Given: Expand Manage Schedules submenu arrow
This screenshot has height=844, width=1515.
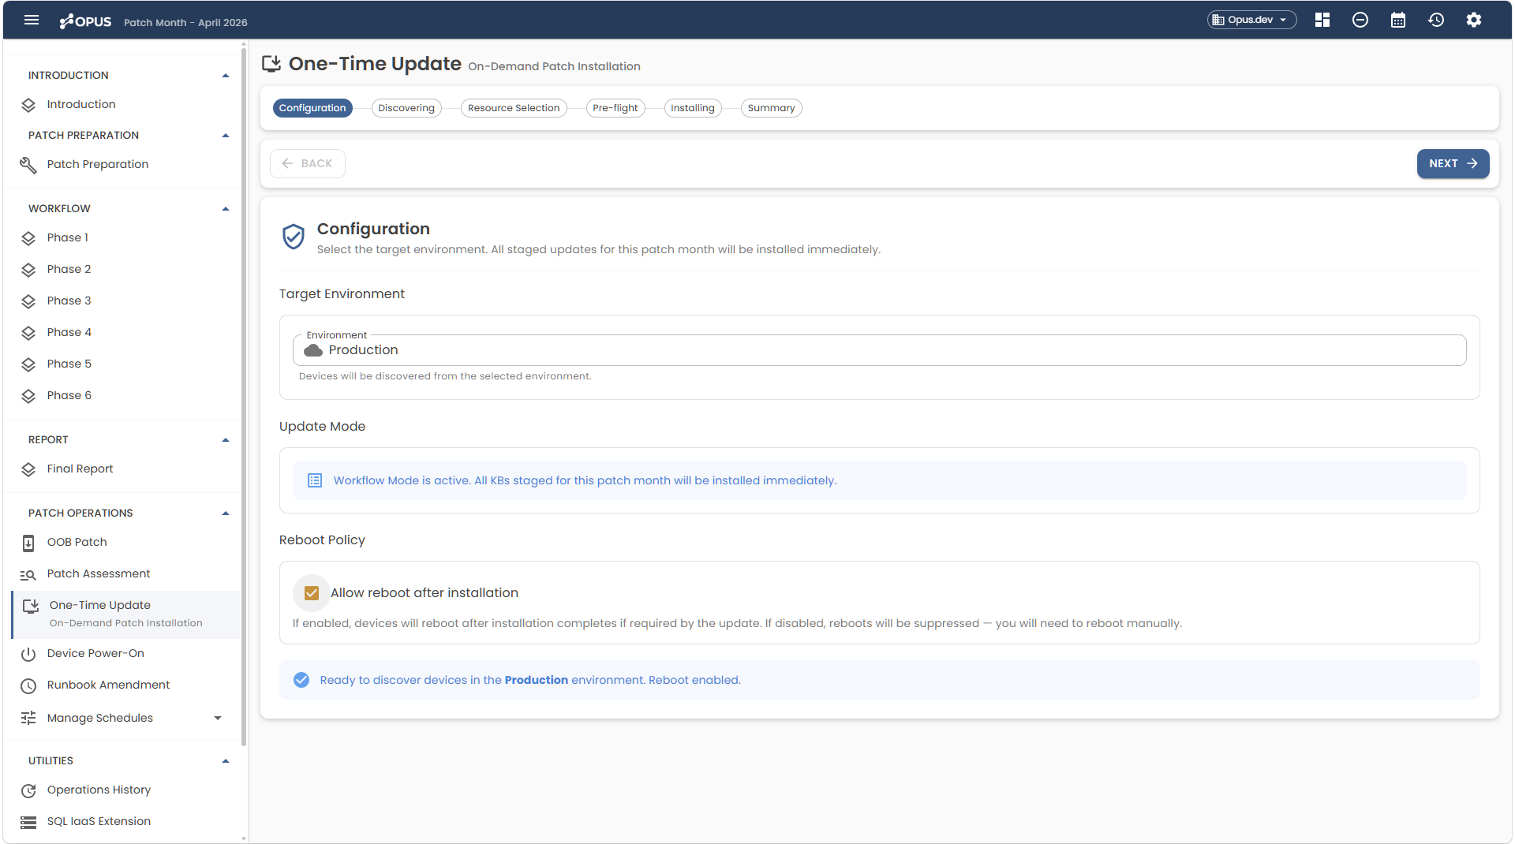Looking at the screenshot, I should coord(218,718).
